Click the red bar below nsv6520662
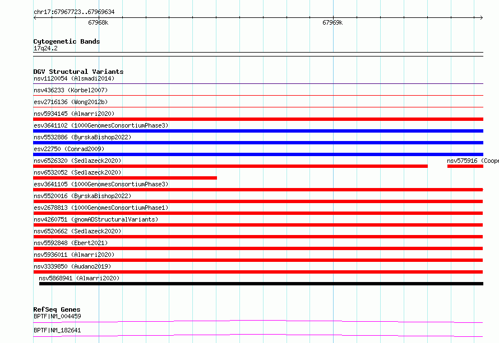Image resolution: width=499 pixels, height=343 pixels. [x=258, y=237]
